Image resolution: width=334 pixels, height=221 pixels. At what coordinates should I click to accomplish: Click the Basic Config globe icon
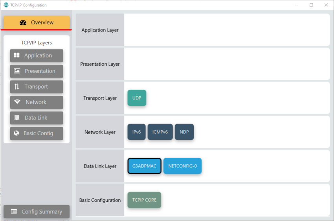[x=16, y=133]
